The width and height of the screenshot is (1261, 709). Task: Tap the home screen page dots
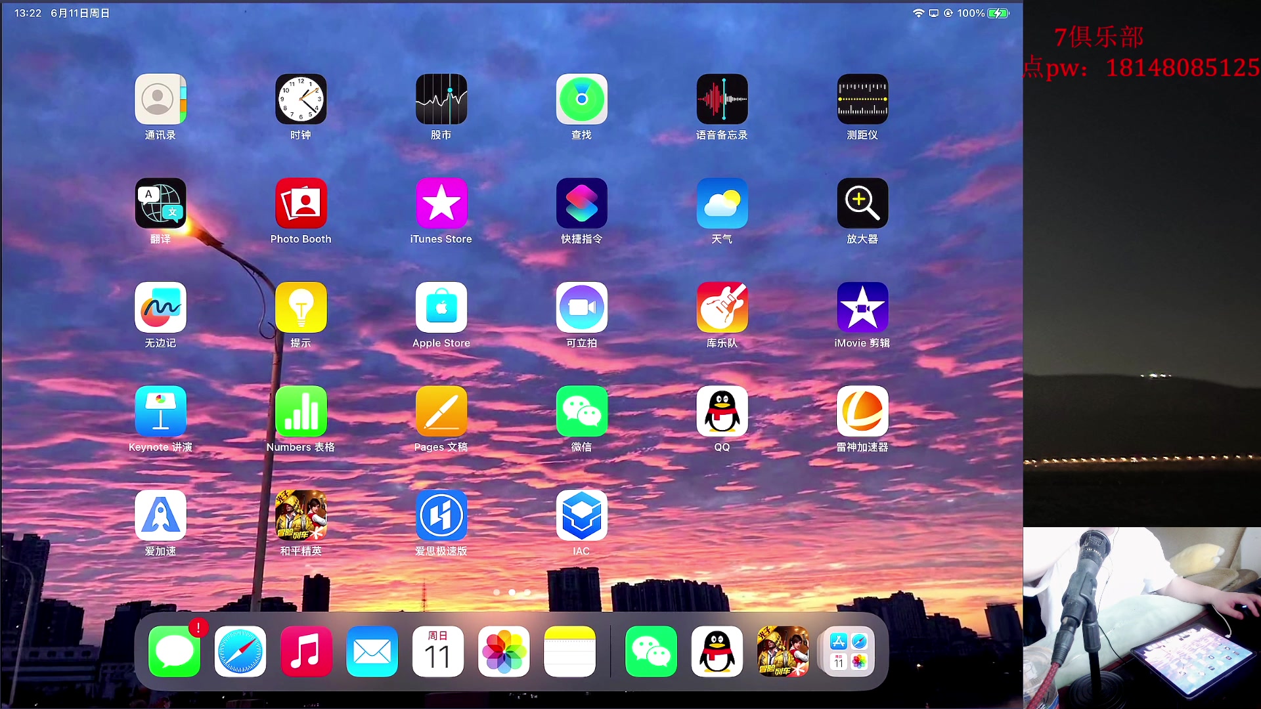click(x=512, y=592)
